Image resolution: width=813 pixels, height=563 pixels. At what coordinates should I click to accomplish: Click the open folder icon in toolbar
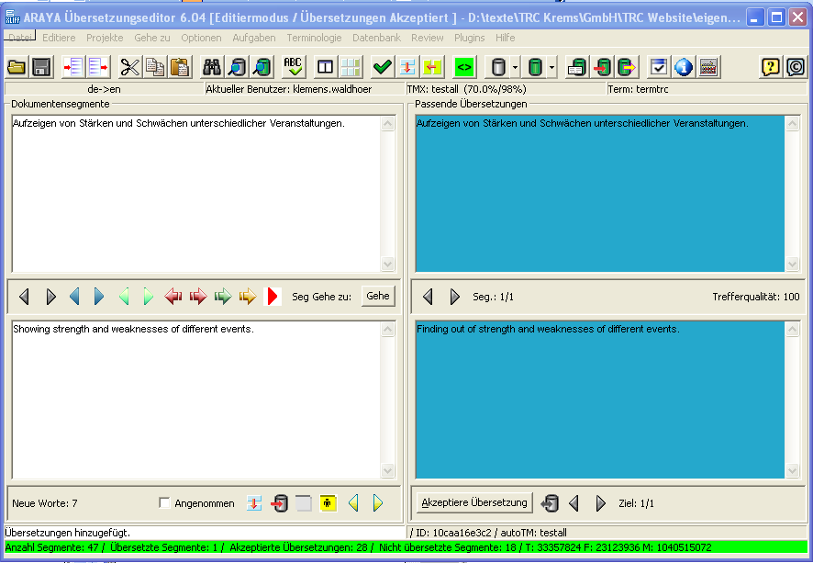pos(17,67)
